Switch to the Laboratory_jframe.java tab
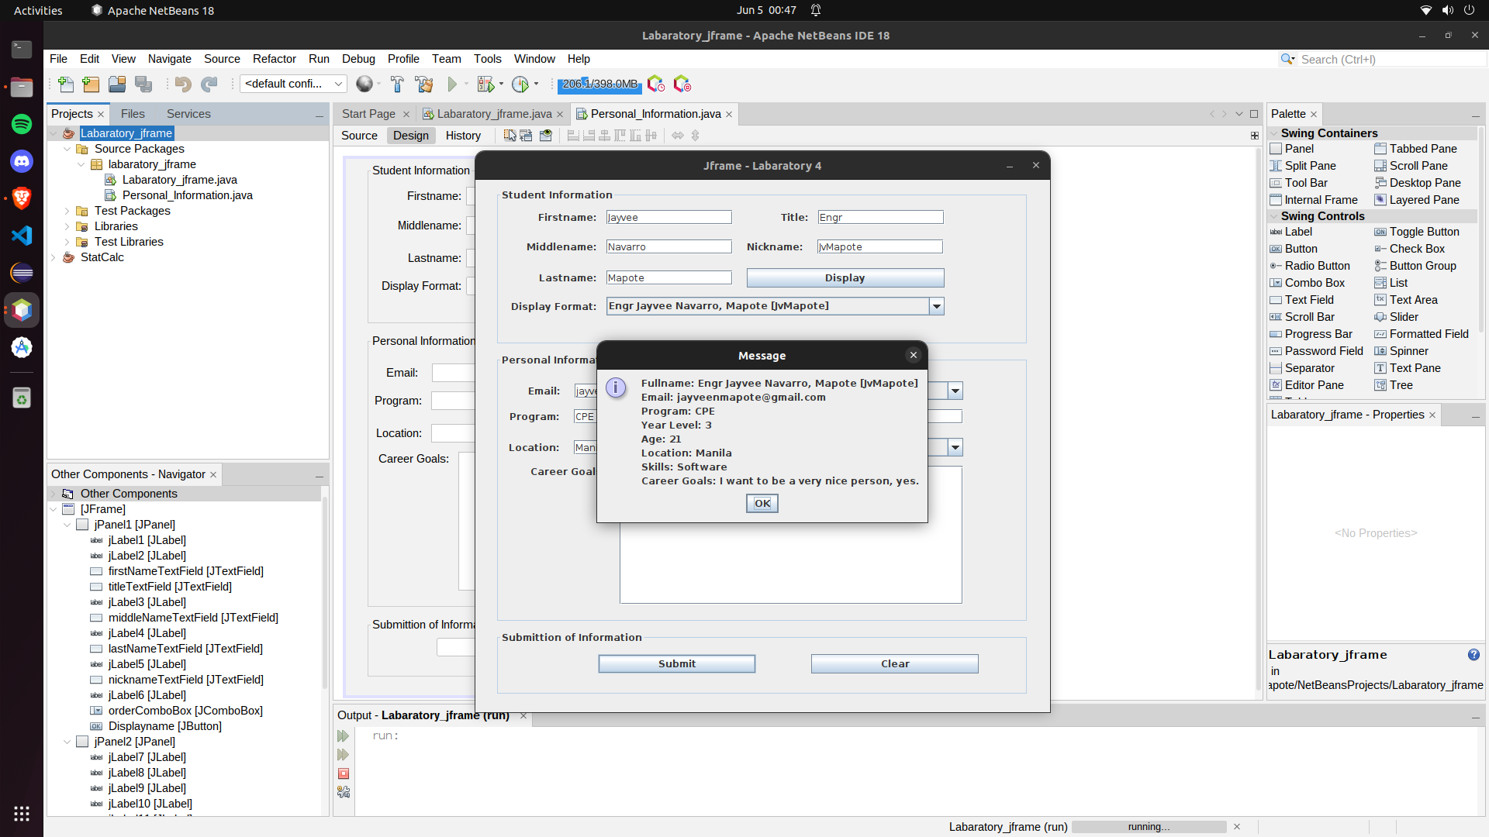The image size is (1489, 837). [x=493, y=114]
